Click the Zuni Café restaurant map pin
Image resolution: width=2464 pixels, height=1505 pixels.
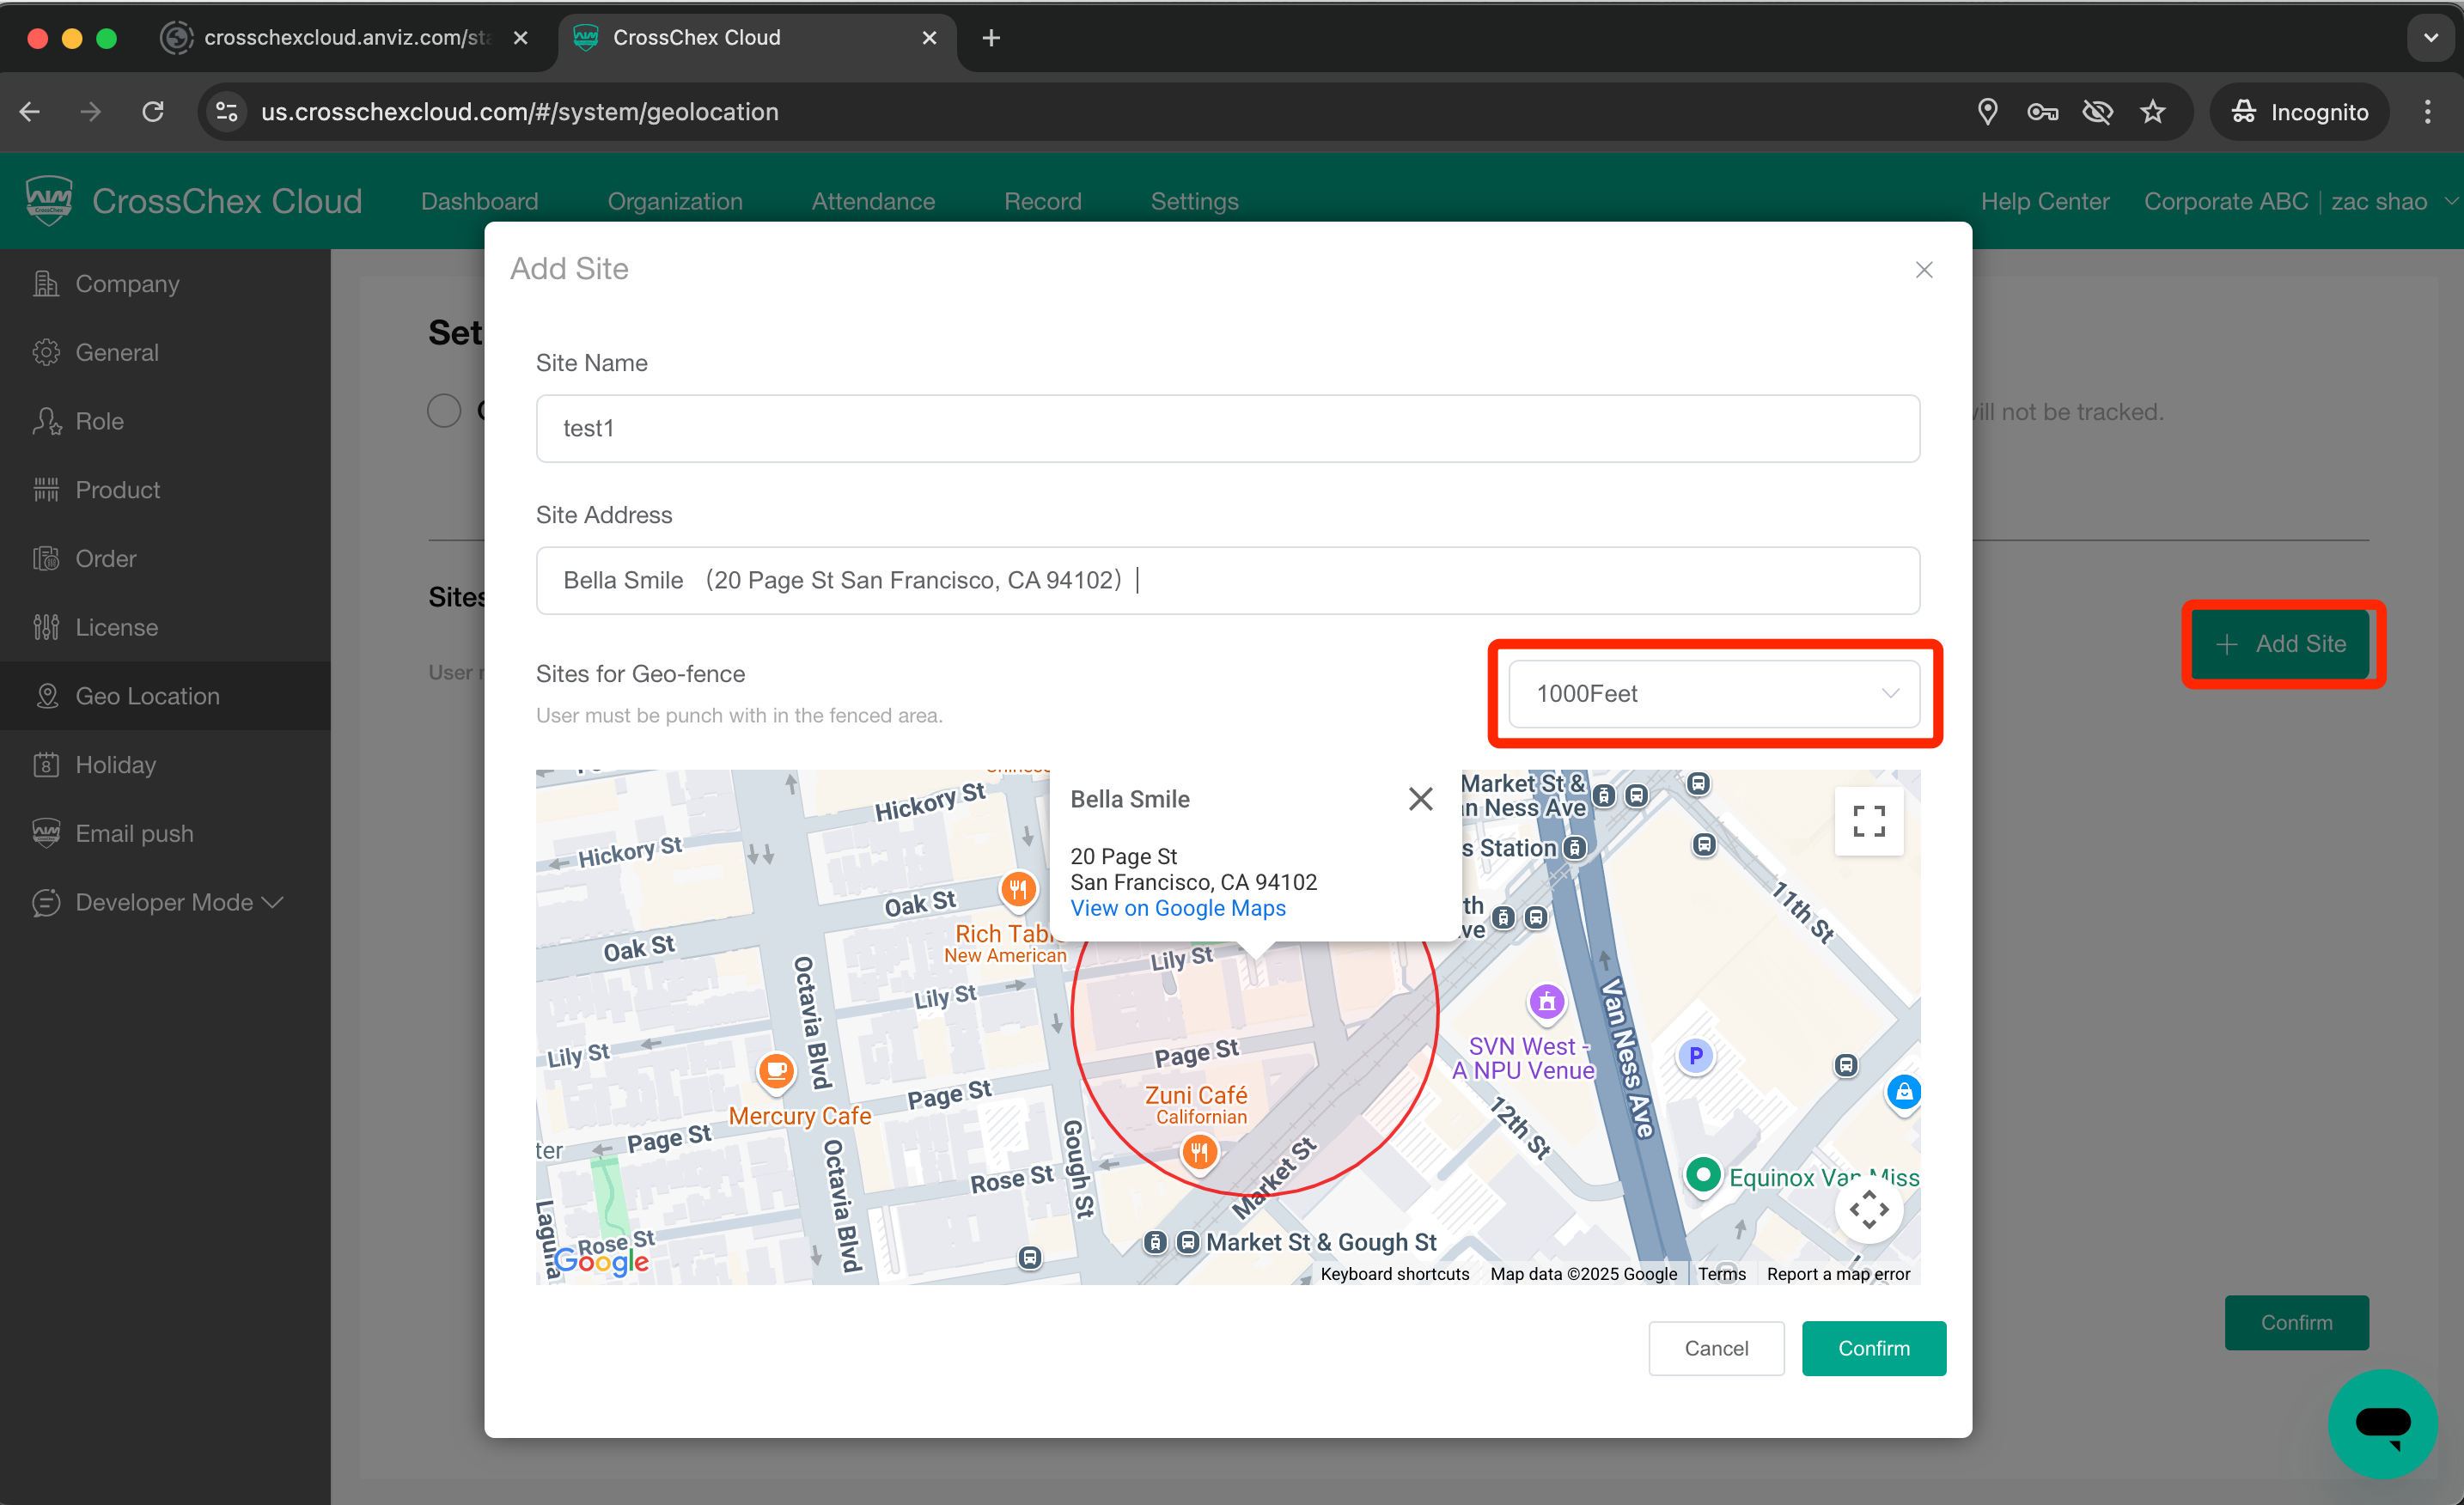click(1199, 1153)
